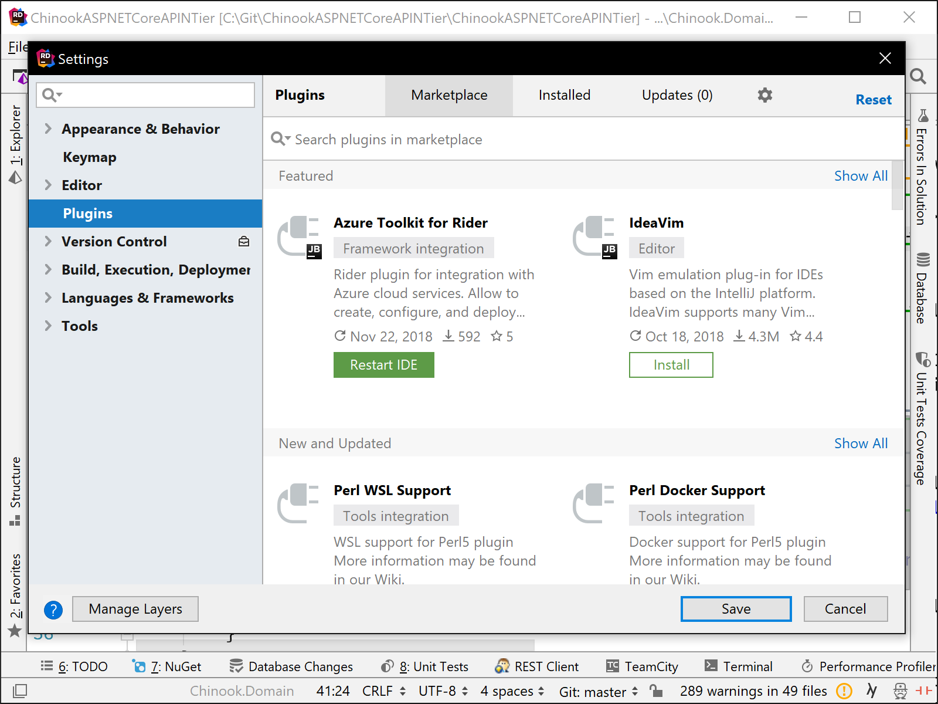Open the Errors In Solution side panel
This screenshot has height=704, width=938.
click(922, 167)
